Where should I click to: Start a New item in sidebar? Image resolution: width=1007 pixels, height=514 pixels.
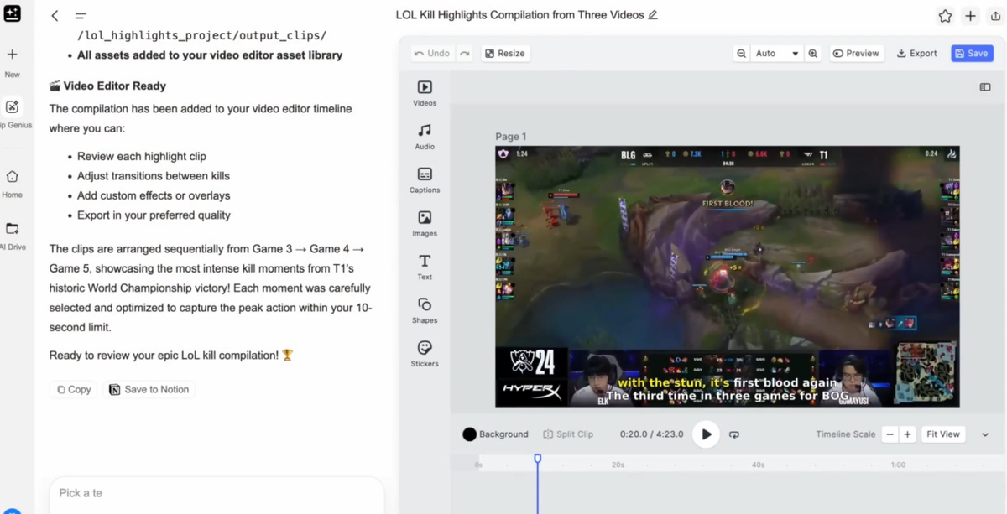click(x=13, y=63)
